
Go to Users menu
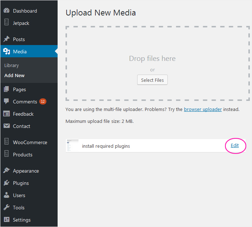(x=29, y=195)
